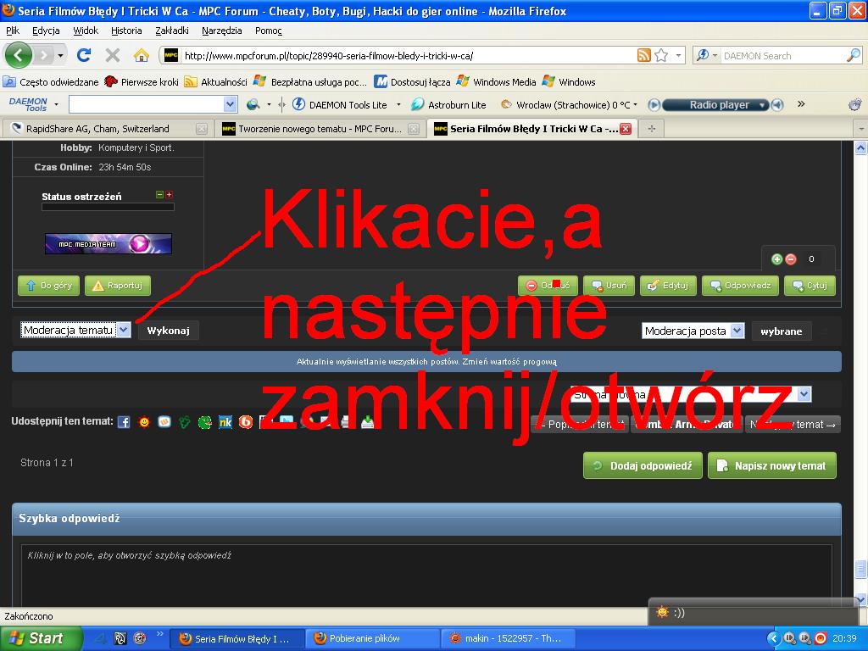Click the page vertical scrollbar up arrow

(860, 147)
